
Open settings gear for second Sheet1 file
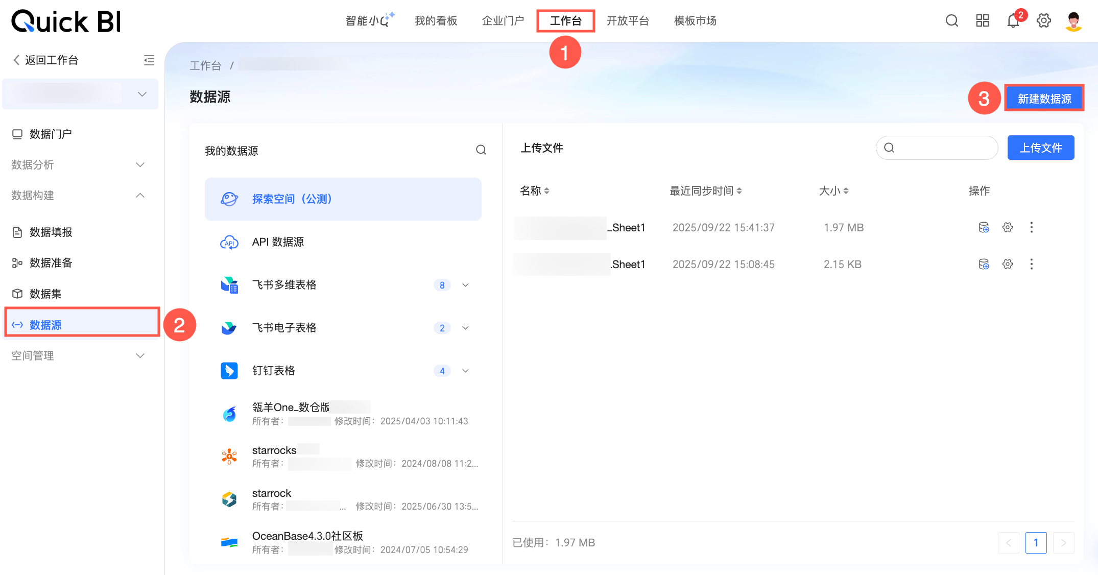click(x=1007, y=264)
